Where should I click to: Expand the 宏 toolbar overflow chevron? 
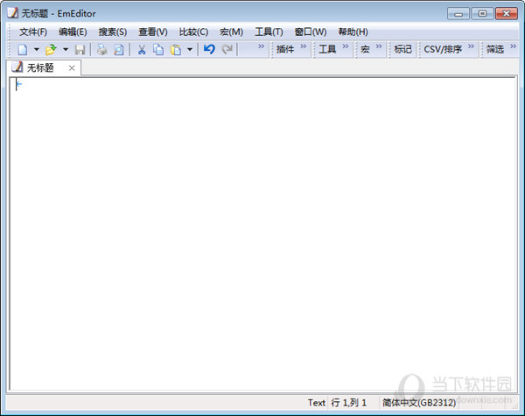379,46
